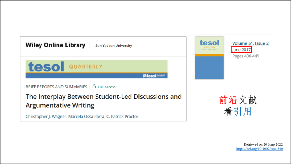Click the green Full Access lock icon
The image size is (291, 164).
94,87
